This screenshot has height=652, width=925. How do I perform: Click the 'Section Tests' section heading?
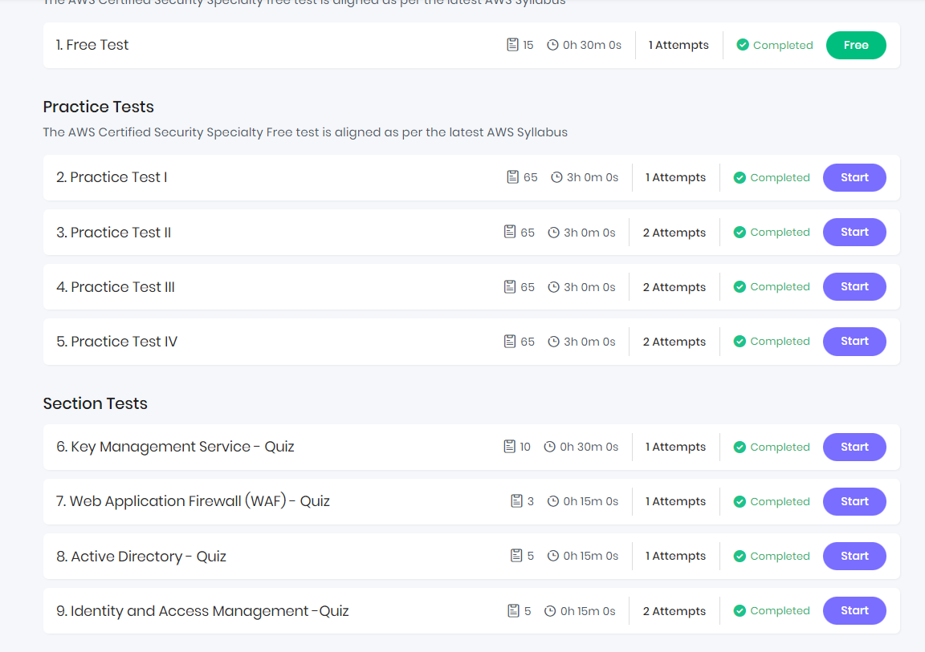point(95,403)
